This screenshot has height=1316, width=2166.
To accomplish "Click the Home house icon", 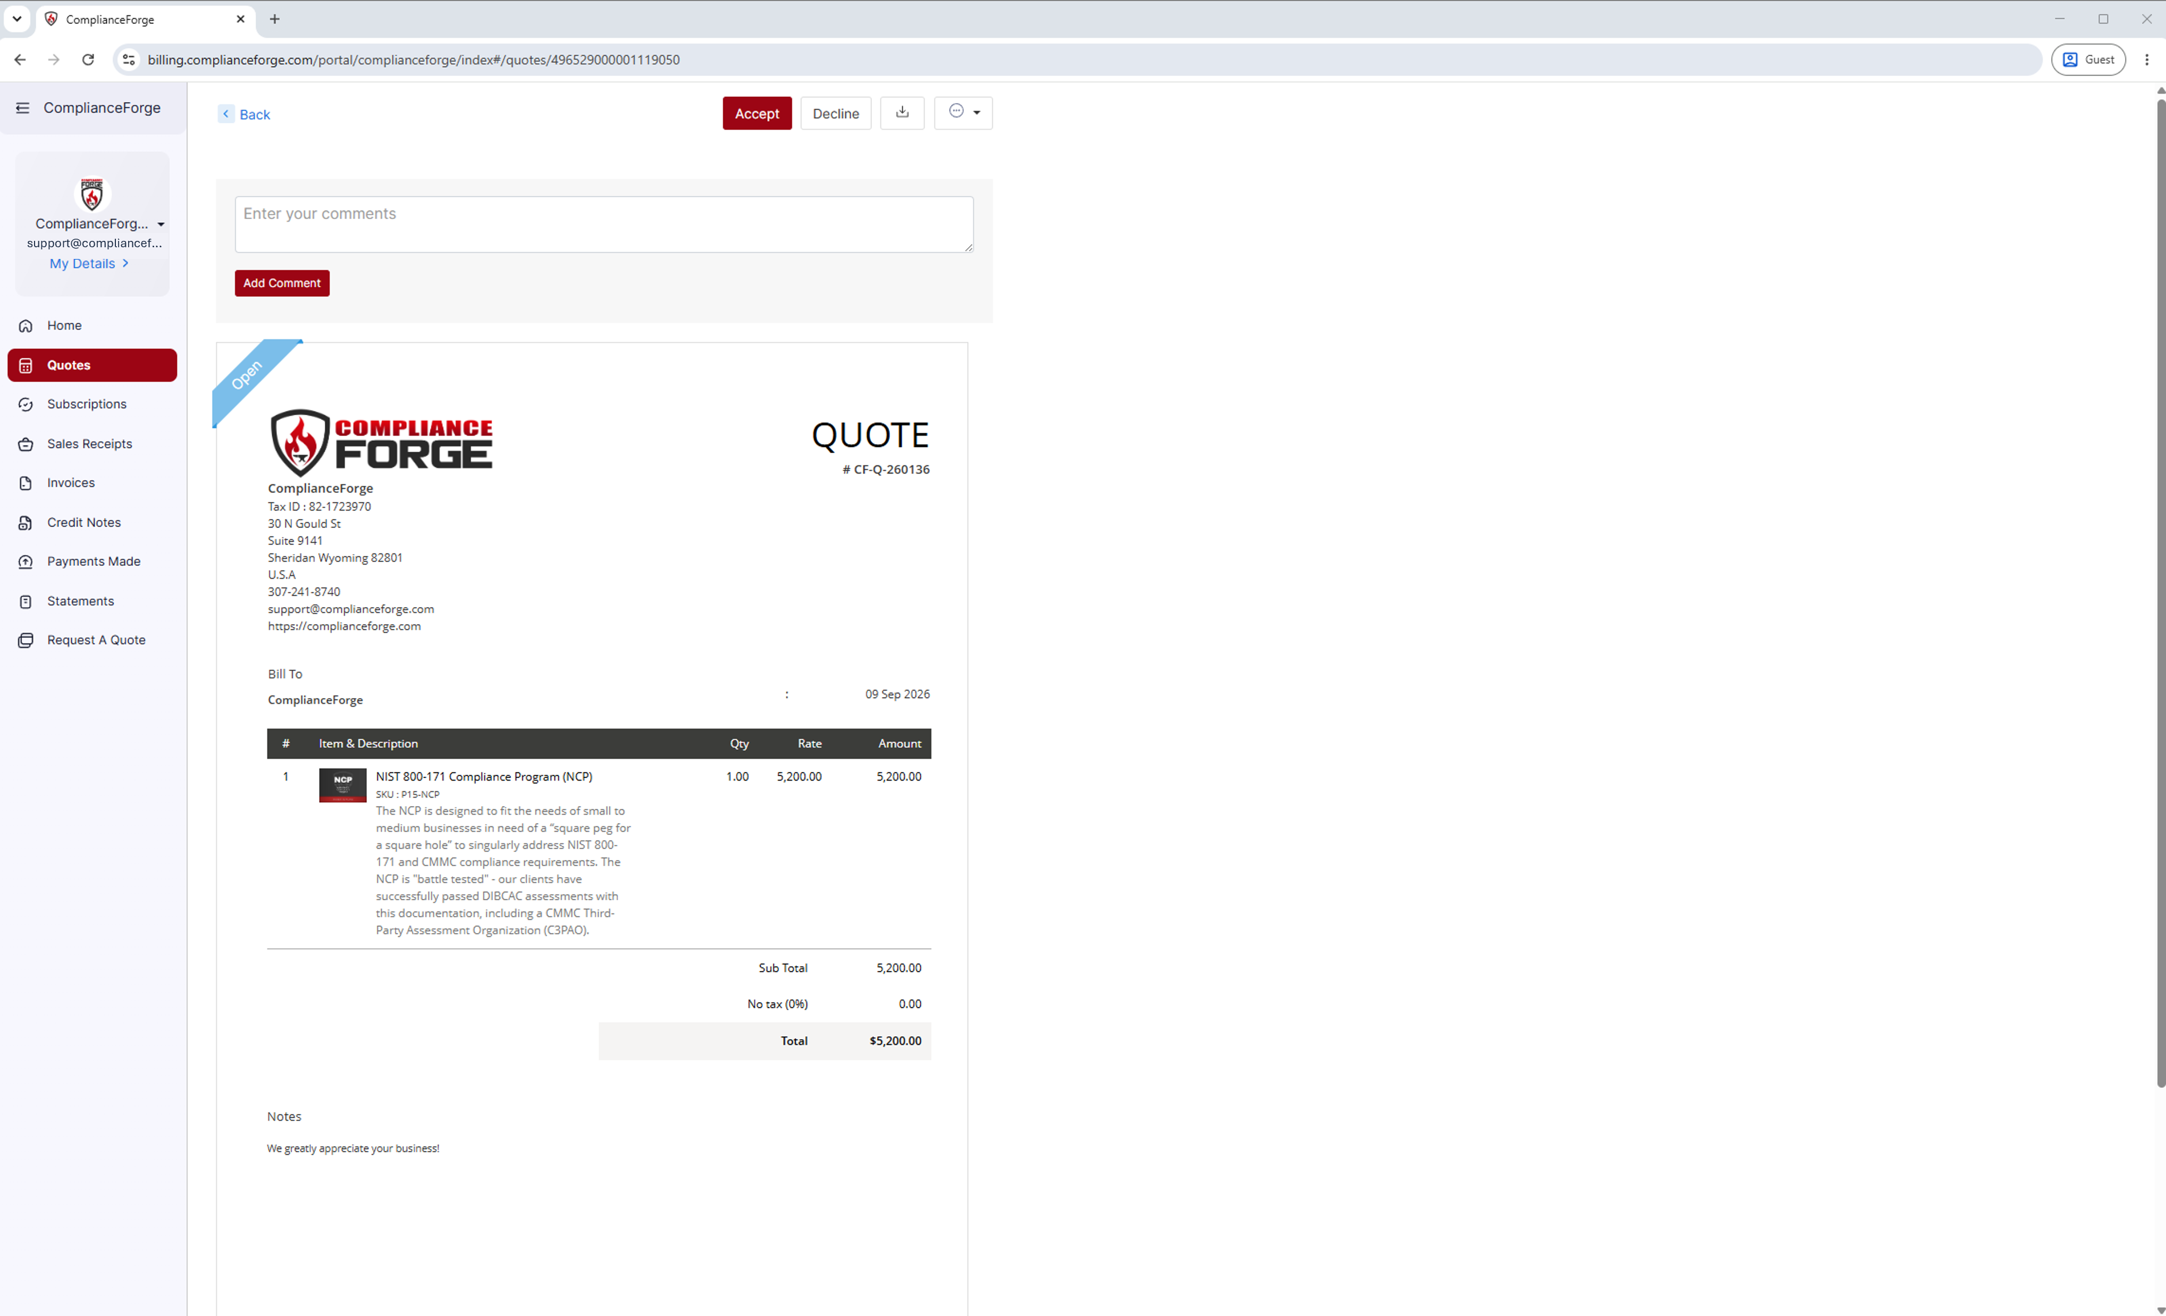I will [x=26, y=326].
